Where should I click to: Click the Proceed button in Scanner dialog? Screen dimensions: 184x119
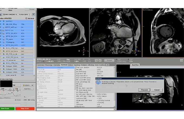[144, 90]
